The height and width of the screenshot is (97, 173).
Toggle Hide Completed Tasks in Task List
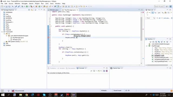point(163,13)
